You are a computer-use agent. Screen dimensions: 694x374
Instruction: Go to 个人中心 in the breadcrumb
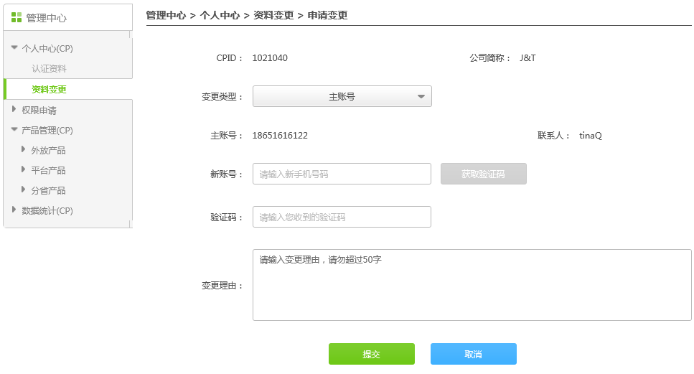pos(220,16)
